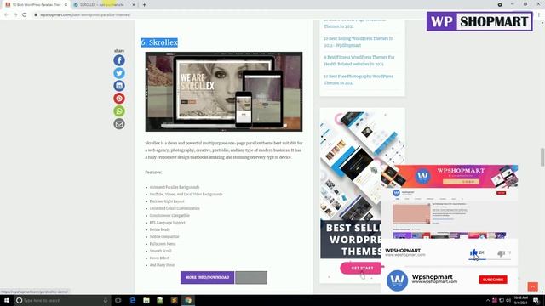Viewport: 545px width, 306px height.
Task: Click the Skrollex theme preview image
Action: 224,92
